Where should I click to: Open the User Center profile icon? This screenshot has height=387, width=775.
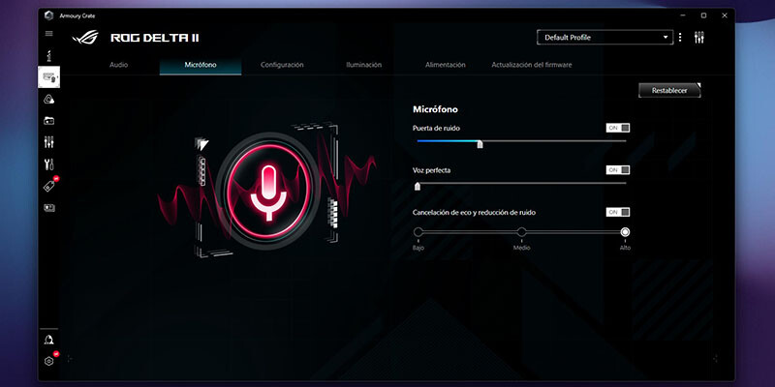(x=49, y=340)
